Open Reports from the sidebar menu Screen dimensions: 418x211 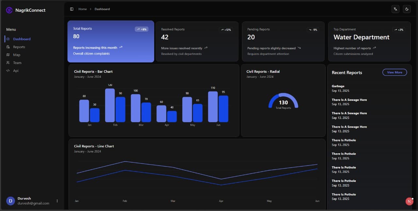click(x=19, y=47)
